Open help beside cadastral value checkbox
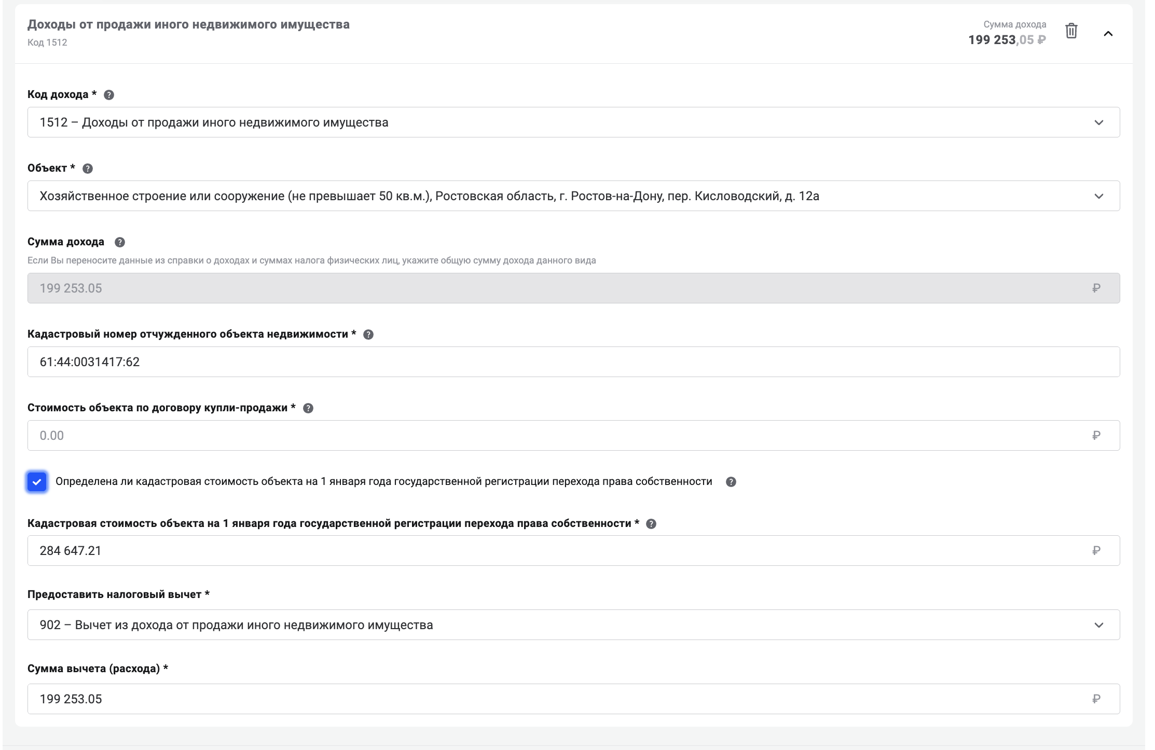The image size is (1155, 750). click(x=731, y=482)
